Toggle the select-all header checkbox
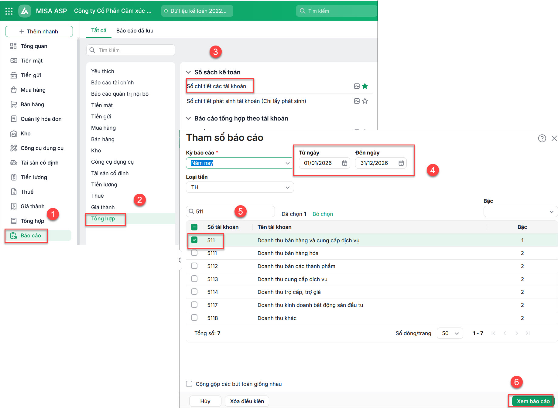This screenshot has height=408, width=558. [194, 227]
